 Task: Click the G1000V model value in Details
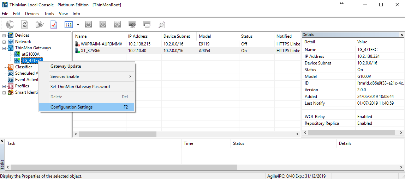pos(364,76)
